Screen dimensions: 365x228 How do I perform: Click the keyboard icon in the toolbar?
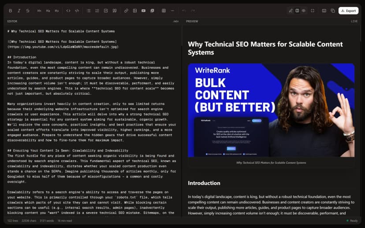pyautogui.click(x=324, y=11)
